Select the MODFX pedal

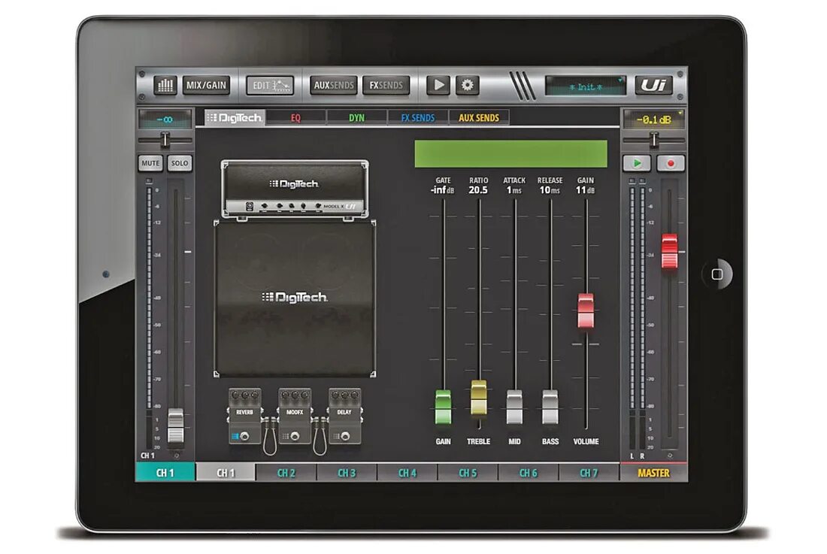tap(295, 416)
